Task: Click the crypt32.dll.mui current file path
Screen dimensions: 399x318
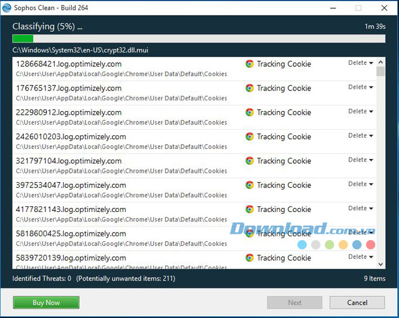Action: 80,50
